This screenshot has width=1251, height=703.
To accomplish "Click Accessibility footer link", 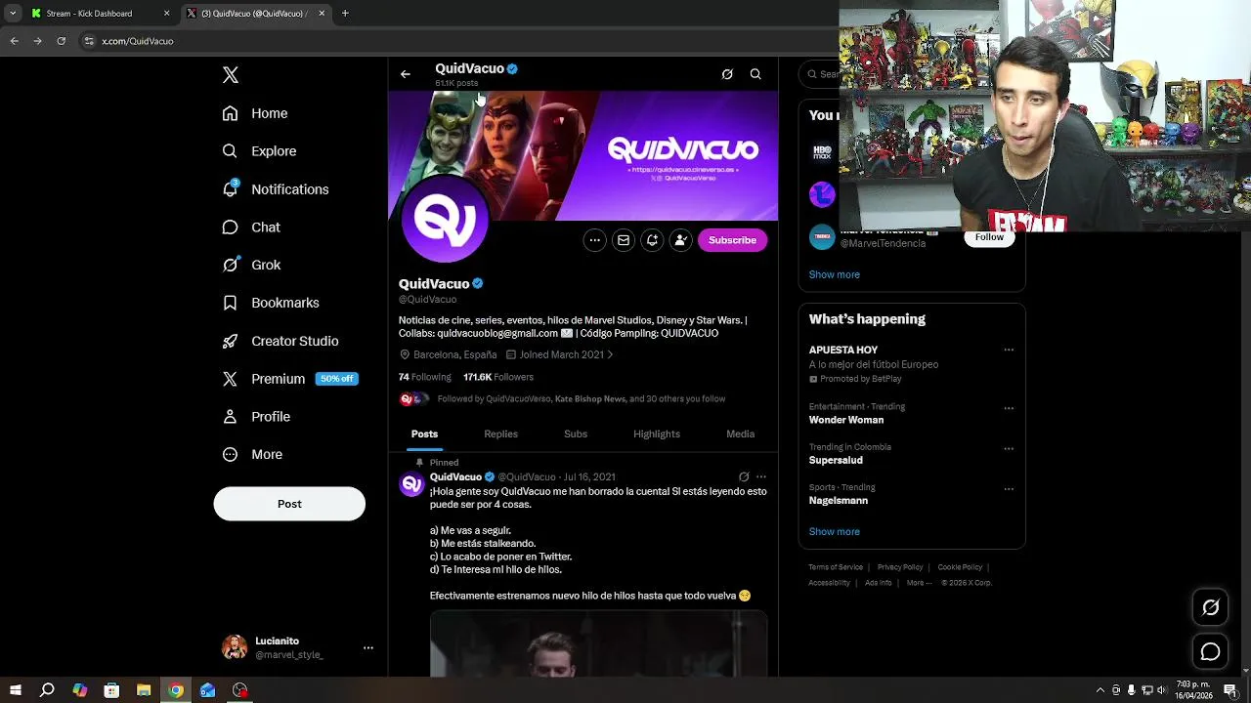I will click(x=829, y=583).
